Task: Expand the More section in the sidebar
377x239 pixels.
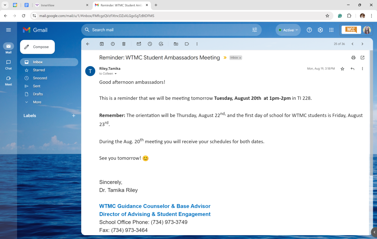Action: click(37, 102)
